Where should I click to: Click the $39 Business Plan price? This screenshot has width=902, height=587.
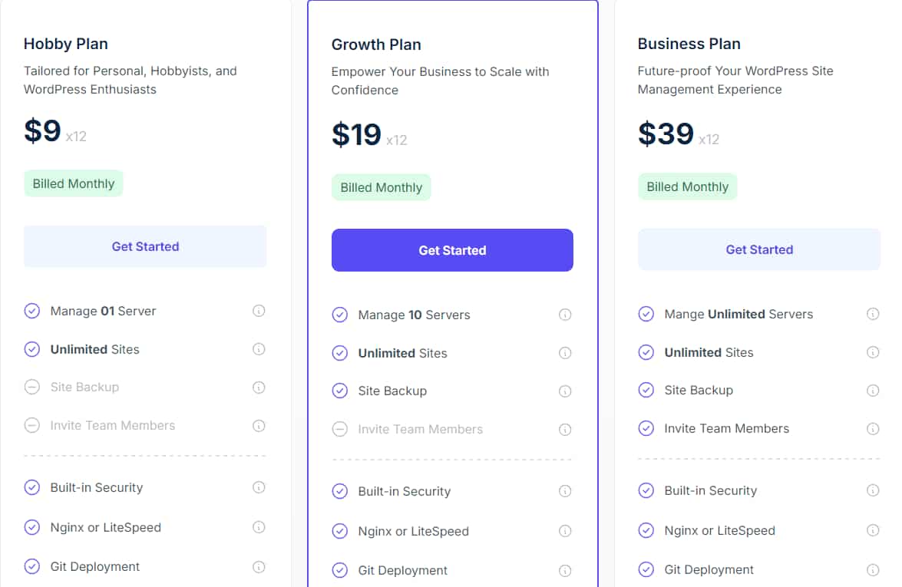[x=666, y=134]
